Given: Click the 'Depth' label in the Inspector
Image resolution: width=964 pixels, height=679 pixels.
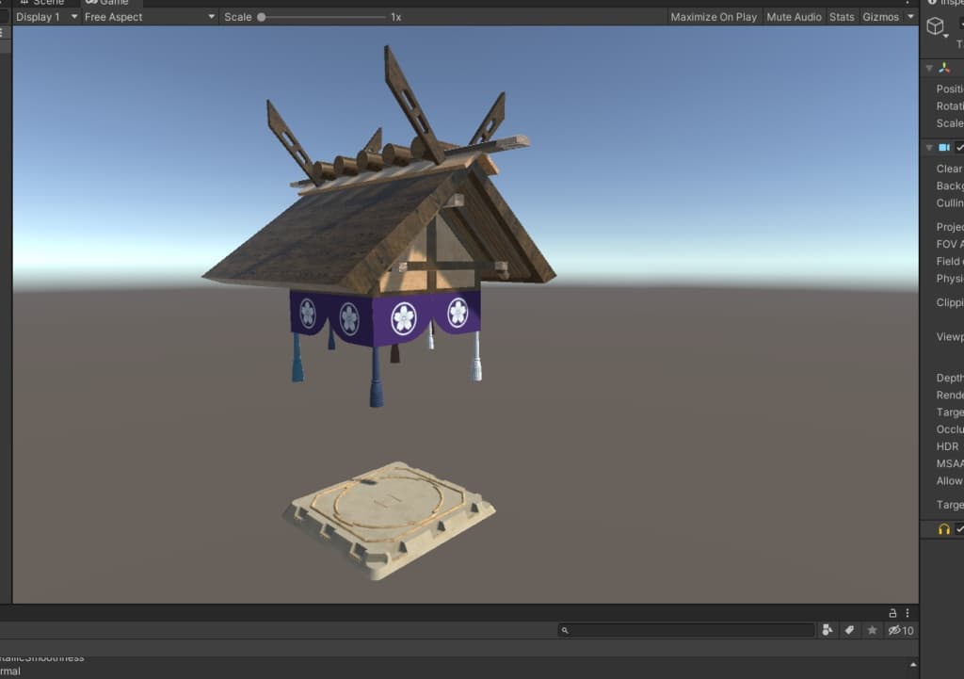Looking at the screenshot, I should tap(950, 378).
